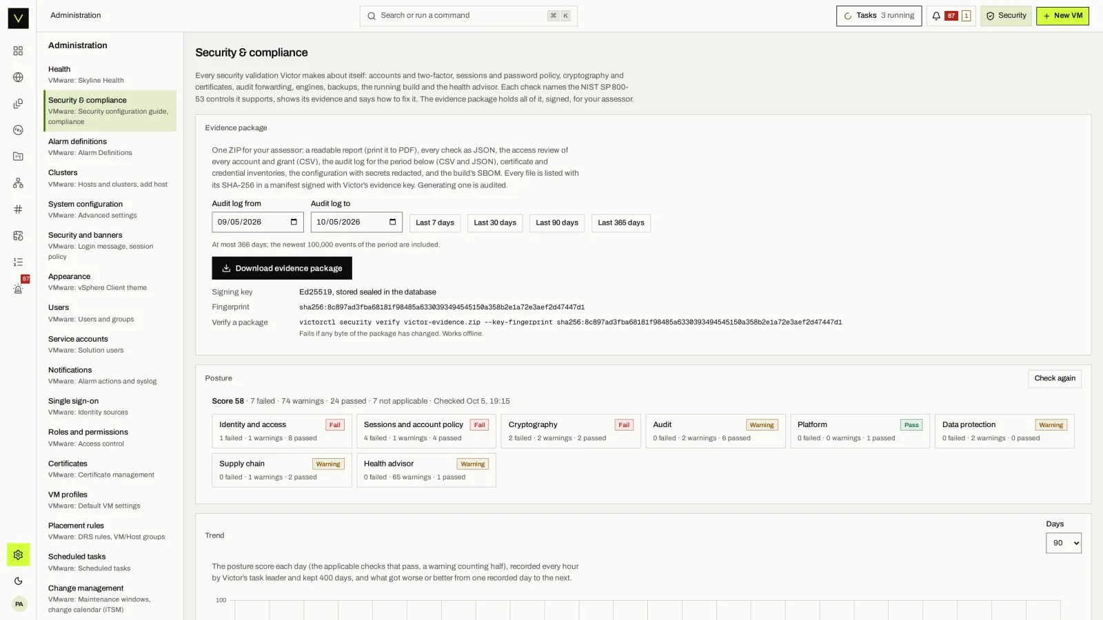Click Check again in Posture
Image resolution: width=1103 pixels, height=620 pixels.
click(1055, 379)
